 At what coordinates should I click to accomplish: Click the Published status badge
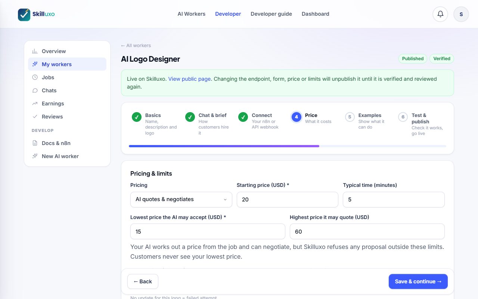coord(413,59)
